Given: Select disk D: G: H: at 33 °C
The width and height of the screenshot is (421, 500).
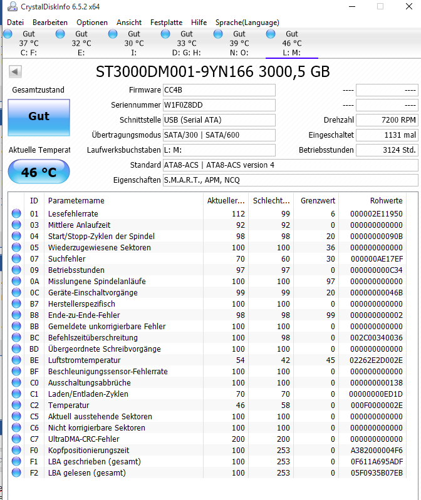Looking at the screenshot, I should [x=187, y=43].
